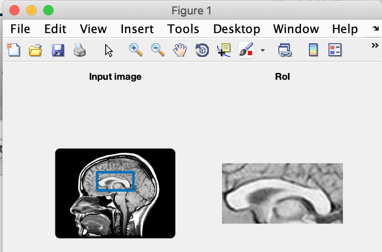Image resolution: width=382 pixels, height=252 pixels.
Task: Open the Insert menu
Action: (137, 29)
